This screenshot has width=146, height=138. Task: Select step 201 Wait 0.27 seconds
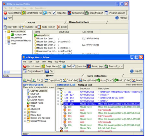tap(102, 110)
